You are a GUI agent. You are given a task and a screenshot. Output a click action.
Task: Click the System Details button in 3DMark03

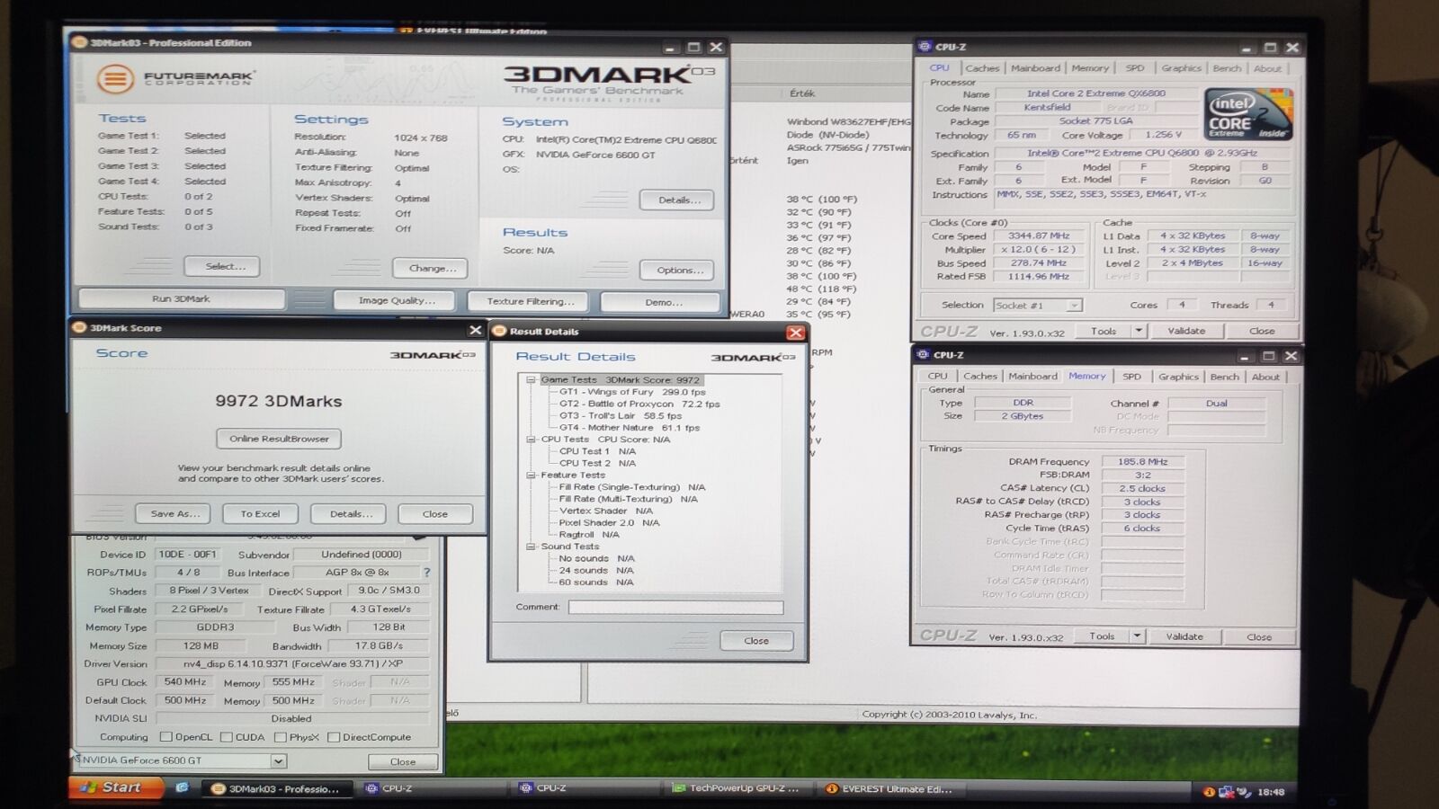(x=678, y=200)
